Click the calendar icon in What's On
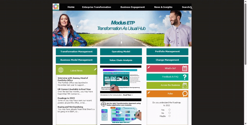The width and height of the screenshot is (247, 125). pyautogui.click(x=185, y=68)
